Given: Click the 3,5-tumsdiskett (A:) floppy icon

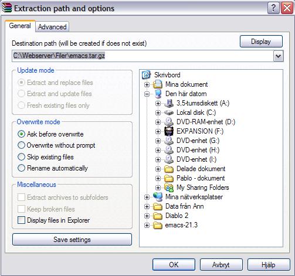Looking at the screenshot, I should [x=169, y=103].
